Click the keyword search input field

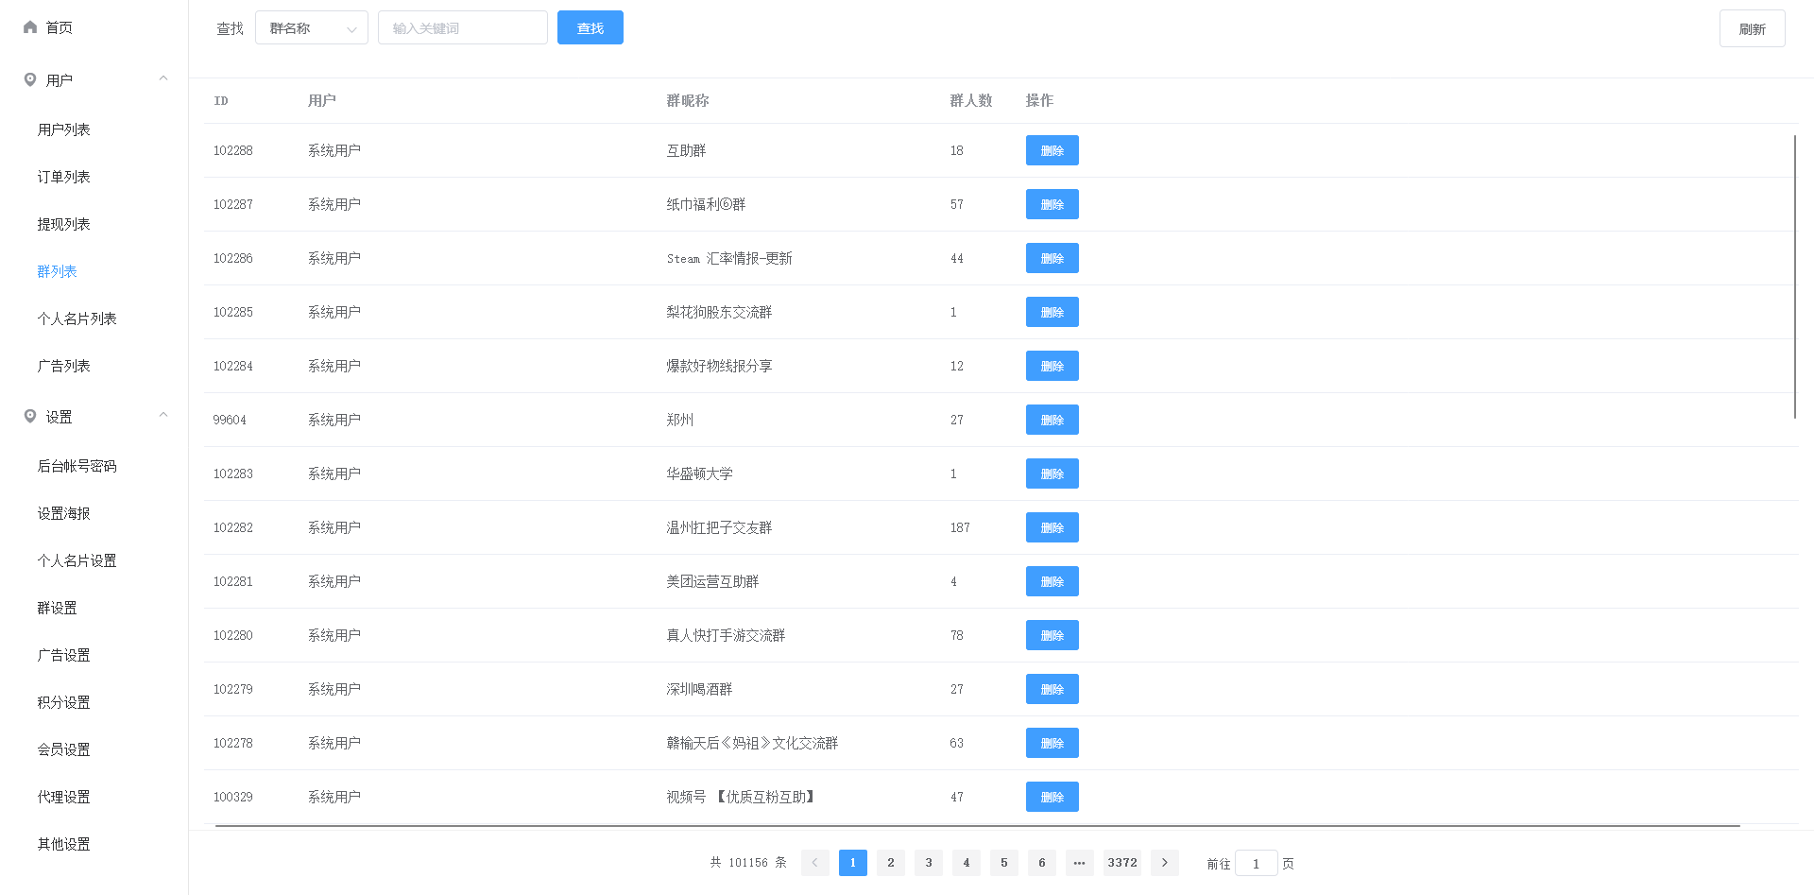pyautogui.click(x=462, y=28)
